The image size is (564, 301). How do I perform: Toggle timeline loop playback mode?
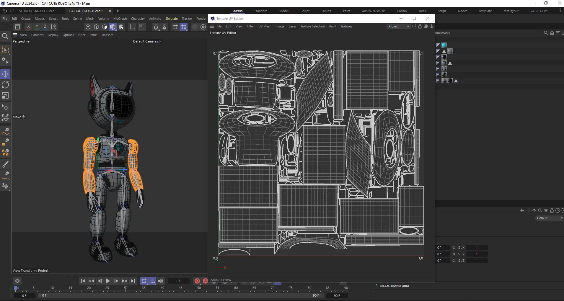click(144, 281)
